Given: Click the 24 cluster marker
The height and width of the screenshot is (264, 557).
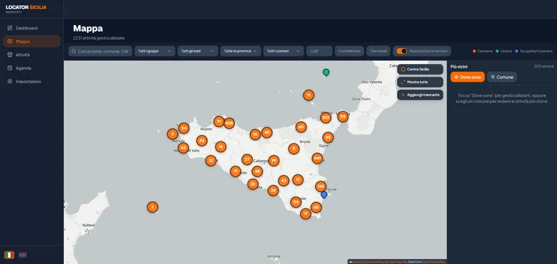Looking at the screenshot, I should click(273, 191).
